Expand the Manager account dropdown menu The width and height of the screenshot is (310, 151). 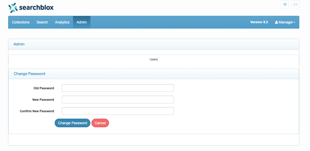[x=285, y=22]
